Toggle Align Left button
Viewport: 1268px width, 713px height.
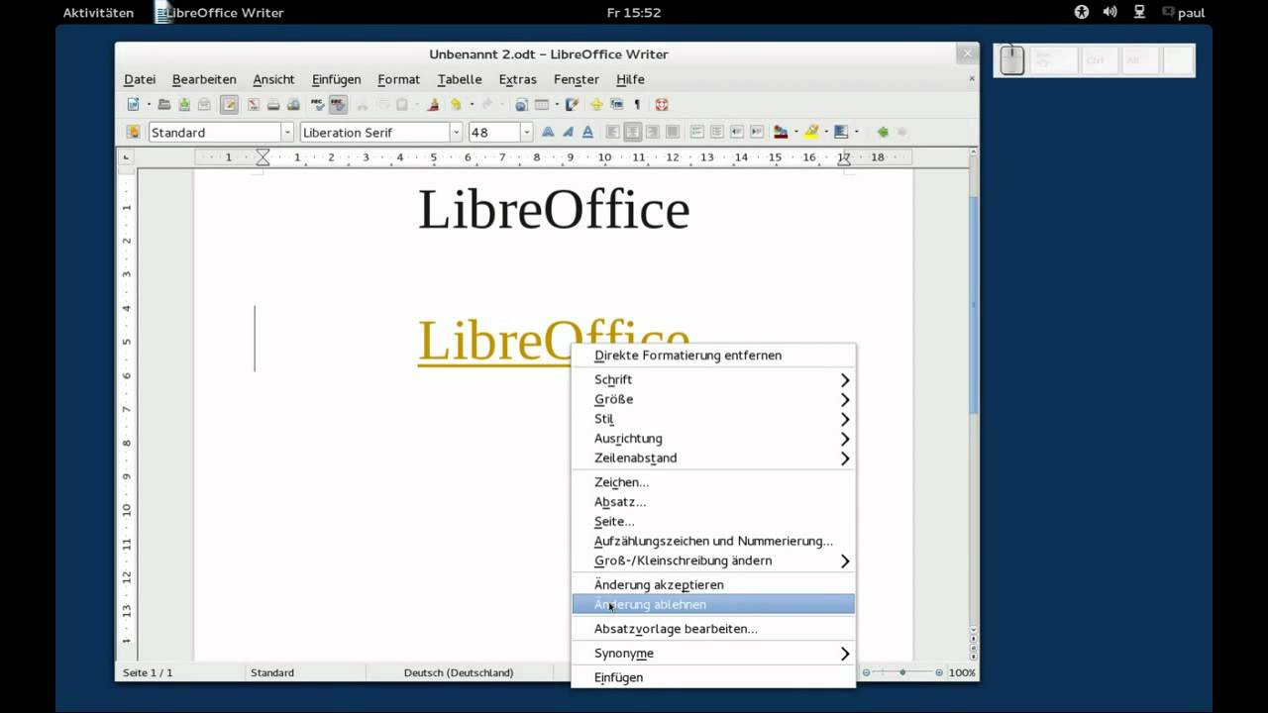(x=612, y=132)
